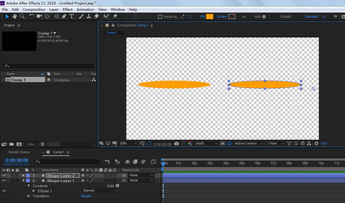Switch to the Render Queue tab
This screenshot has width=345, height=203.
point(19,152)
